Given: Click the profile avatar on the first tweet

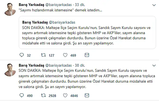Looking at the screenshot, I should coord(10,9).
